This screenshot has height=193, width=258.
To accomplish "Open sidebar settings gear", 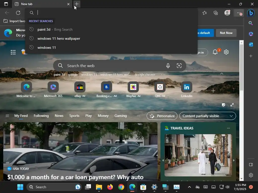I will point(251,175).
